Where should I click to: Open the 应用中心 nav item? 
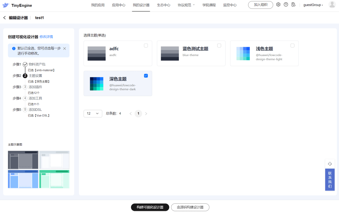tap(118, 5)
